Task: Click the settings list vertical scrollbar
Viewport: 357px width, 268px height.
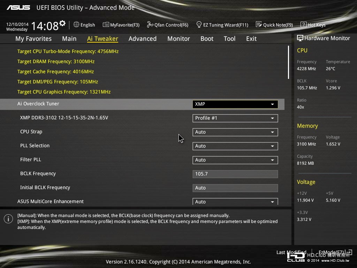Action: coord(288,62)
